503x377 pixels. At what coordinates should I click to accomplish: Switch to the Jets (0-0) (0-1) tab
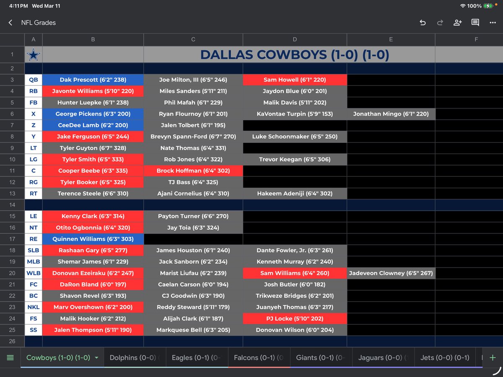point(445,358)
